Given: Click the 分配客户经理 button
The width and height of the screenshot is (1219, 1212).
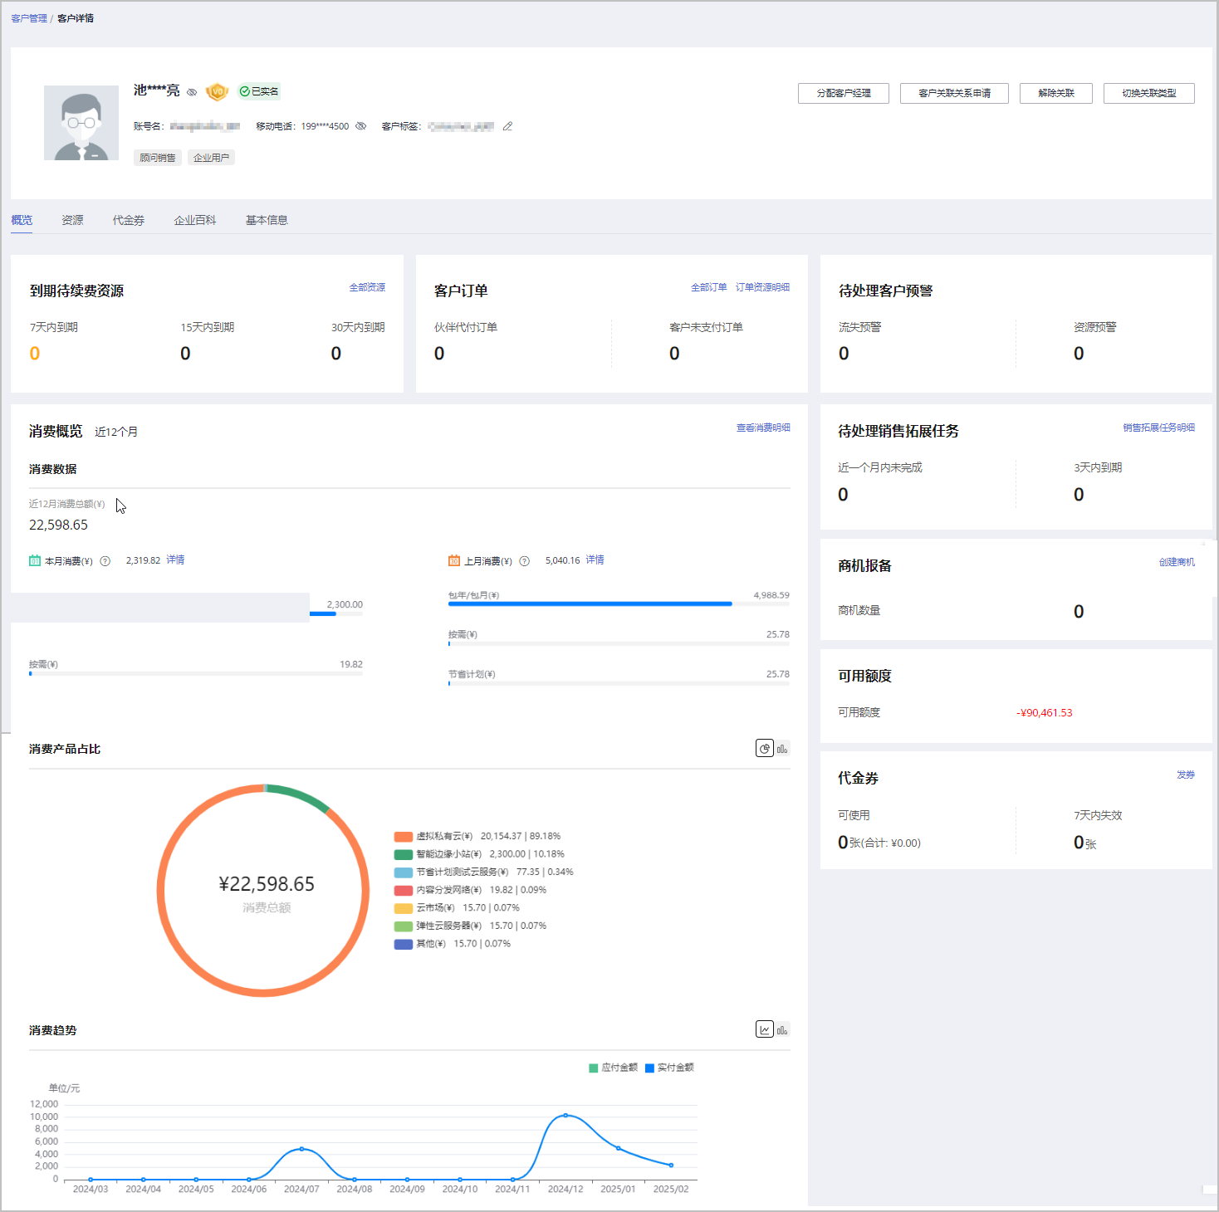Looking at the screenshot, I should [x=843, y=93].
